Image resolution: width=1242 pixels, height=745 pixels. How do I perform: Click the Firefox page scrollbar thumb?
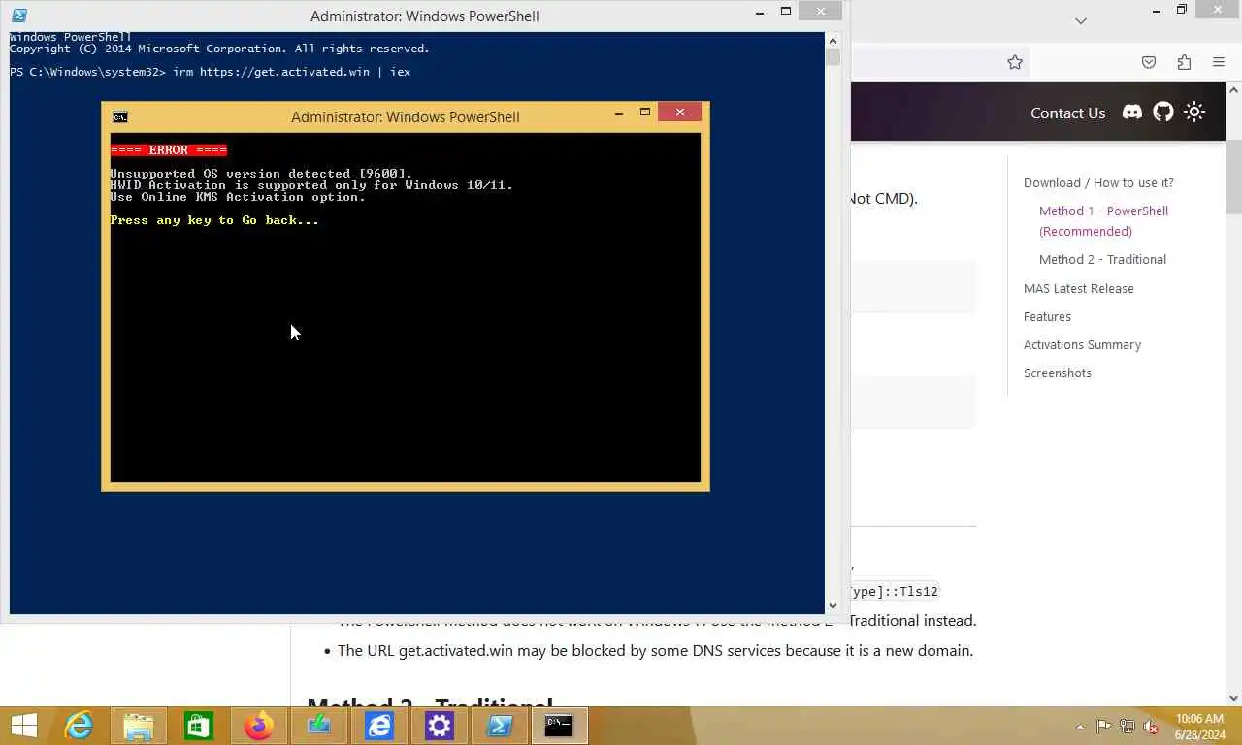click(1234, 177)
